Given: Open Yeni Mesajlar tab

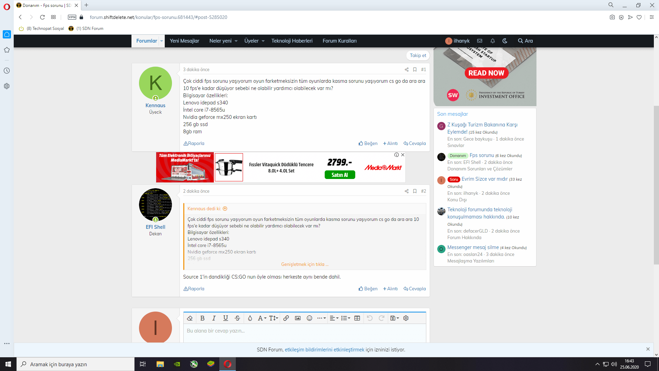Looking at the screenshot, I should [x=184, y=41].
